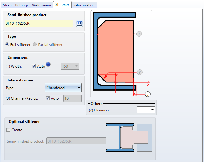Click the Optional stiffener section heading
This screenshot has height=162, width=204.
tap(24, 121)
